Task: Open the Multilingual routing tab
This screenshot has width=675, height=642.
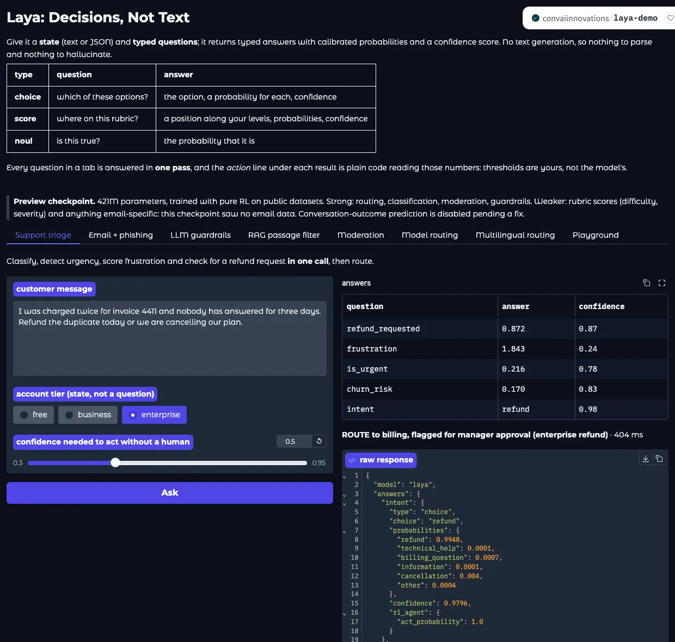Action: (516, 235)
